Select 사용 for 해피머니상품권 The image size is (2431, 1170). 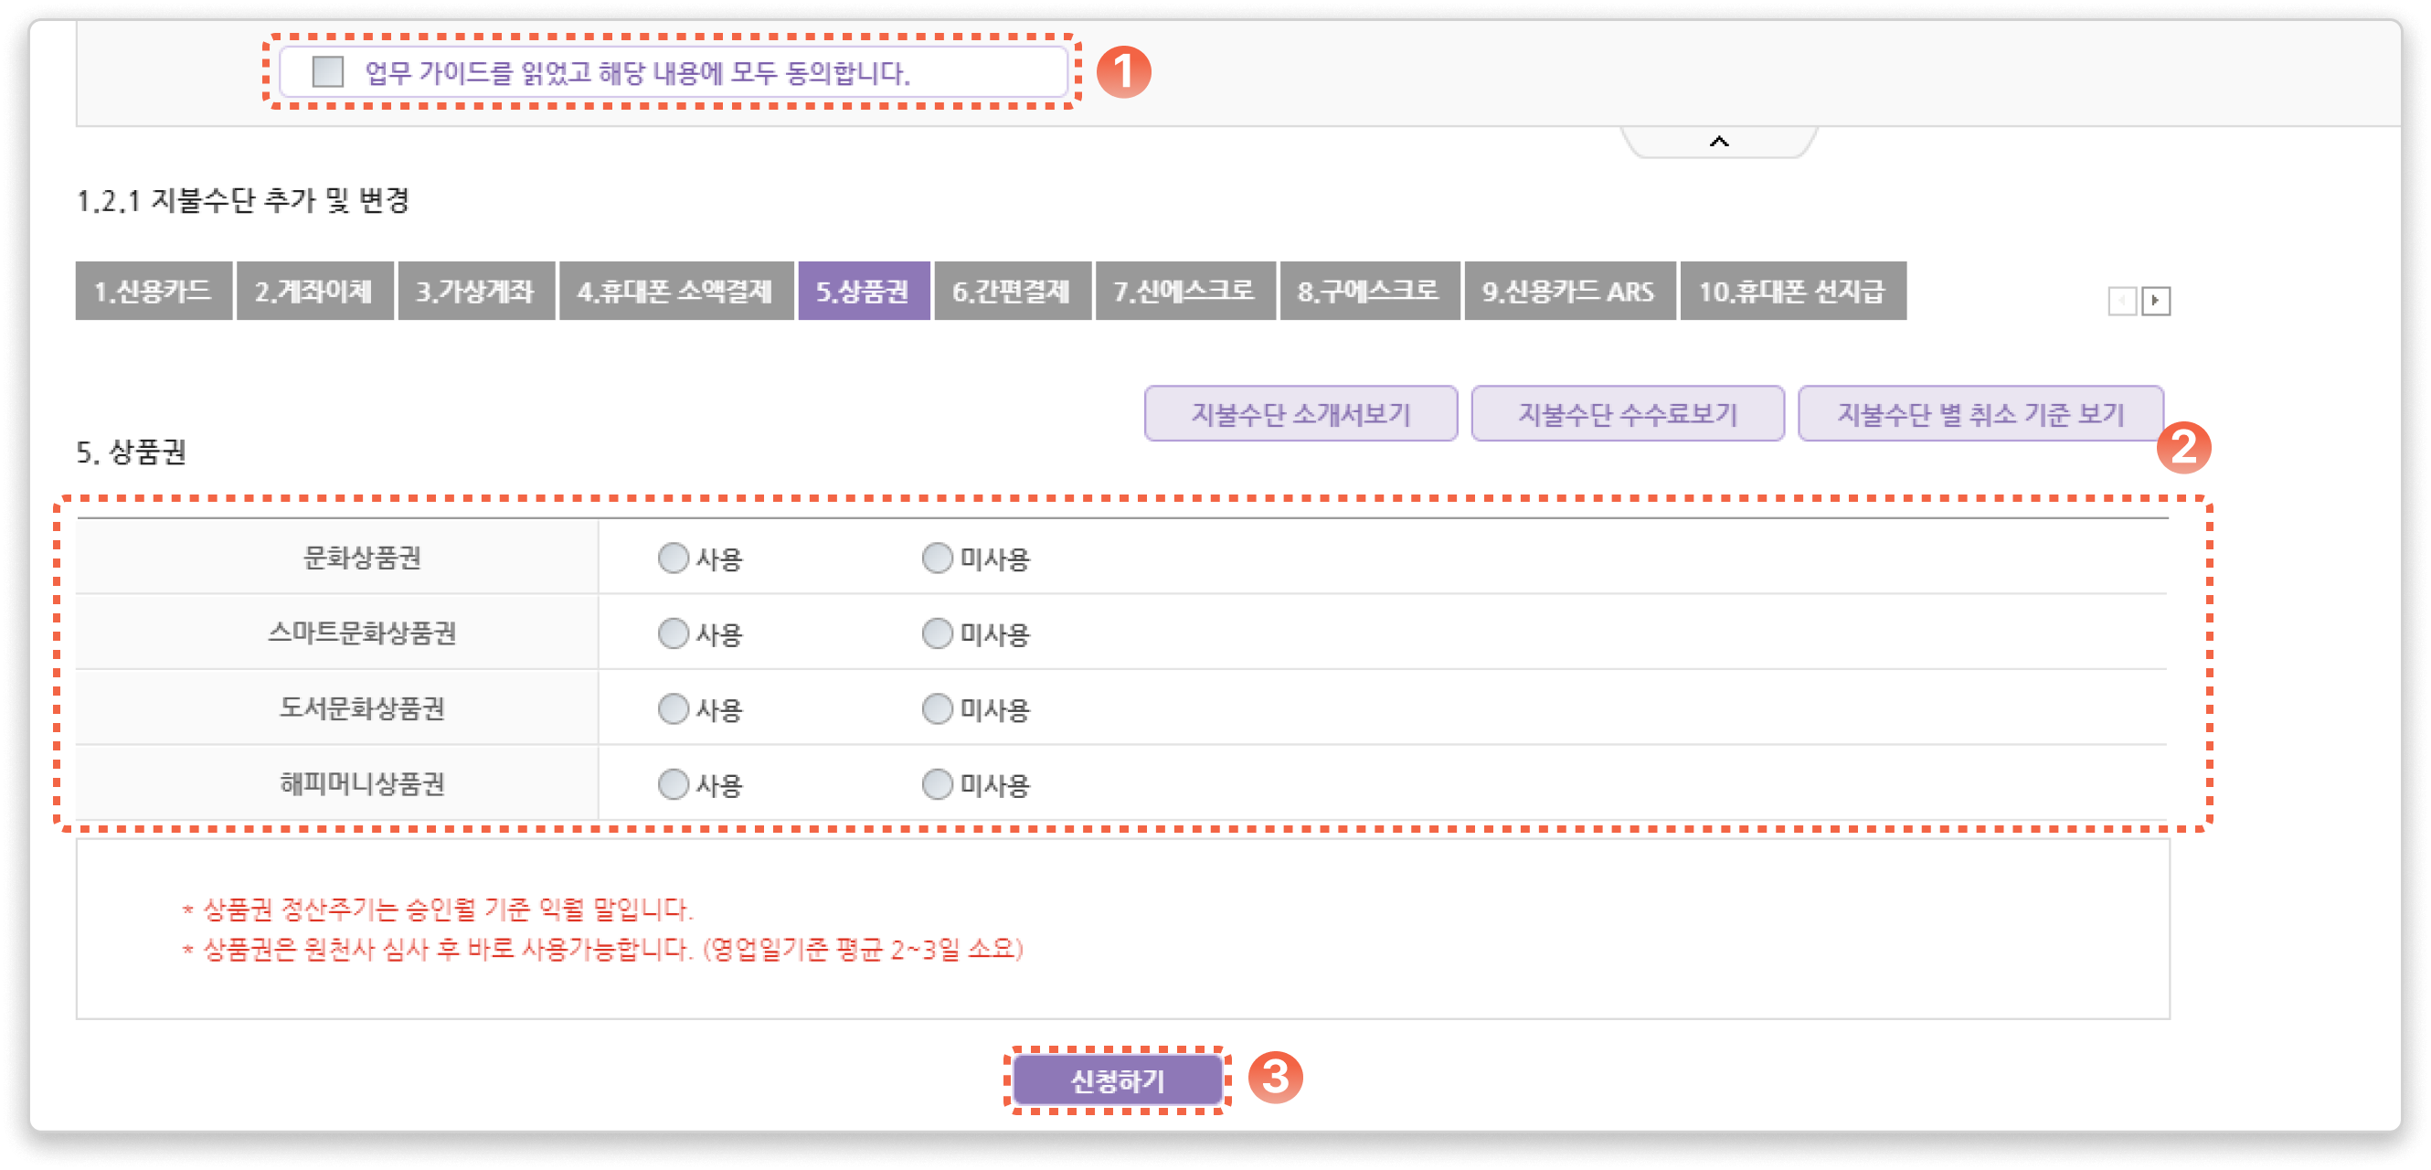coord(673,784)
